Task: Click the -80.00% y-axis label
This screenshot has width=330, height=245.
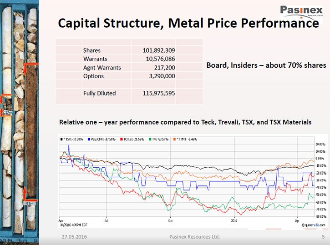Action: click(x=320, y=216)
